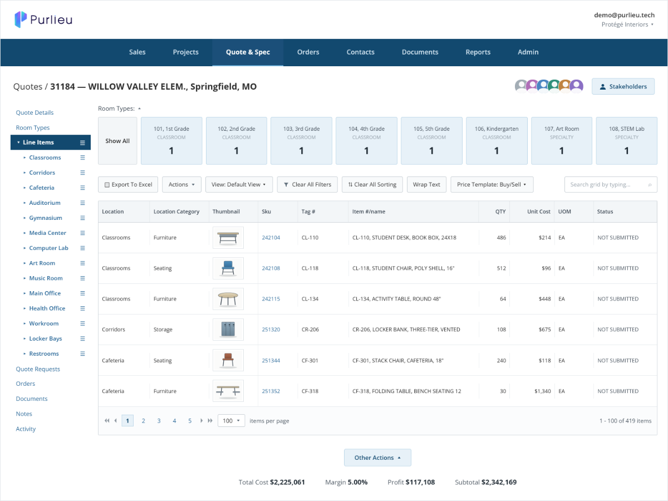
Task: Toggle Wrap Text in the grid
Action: click(426, 185)
